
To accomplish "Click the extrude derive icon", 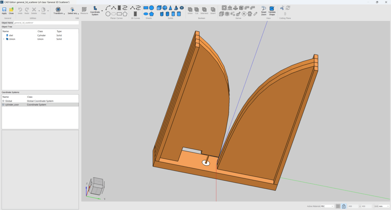I will 235,8.
